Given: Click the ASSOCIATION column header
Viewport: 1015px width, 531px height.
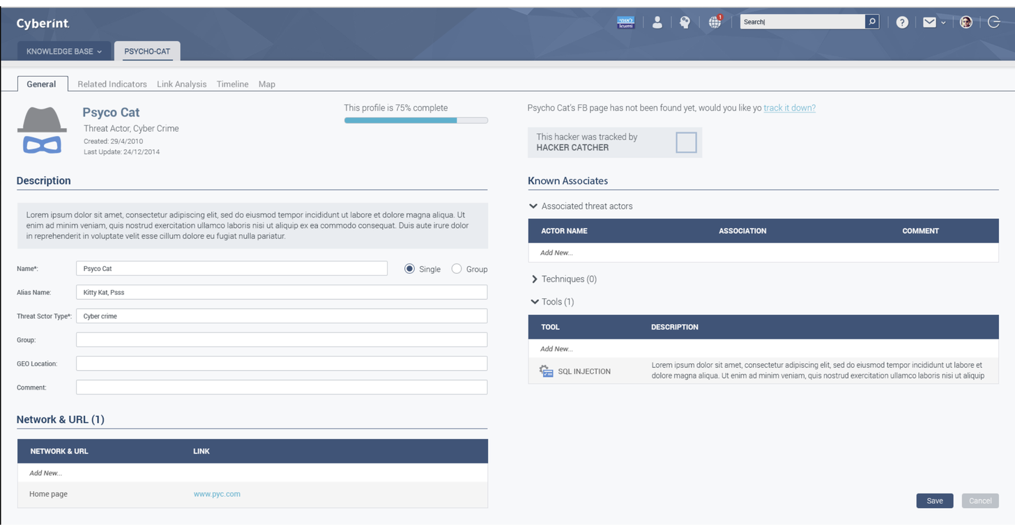Looking at the screenshot, I should point(742,231).
